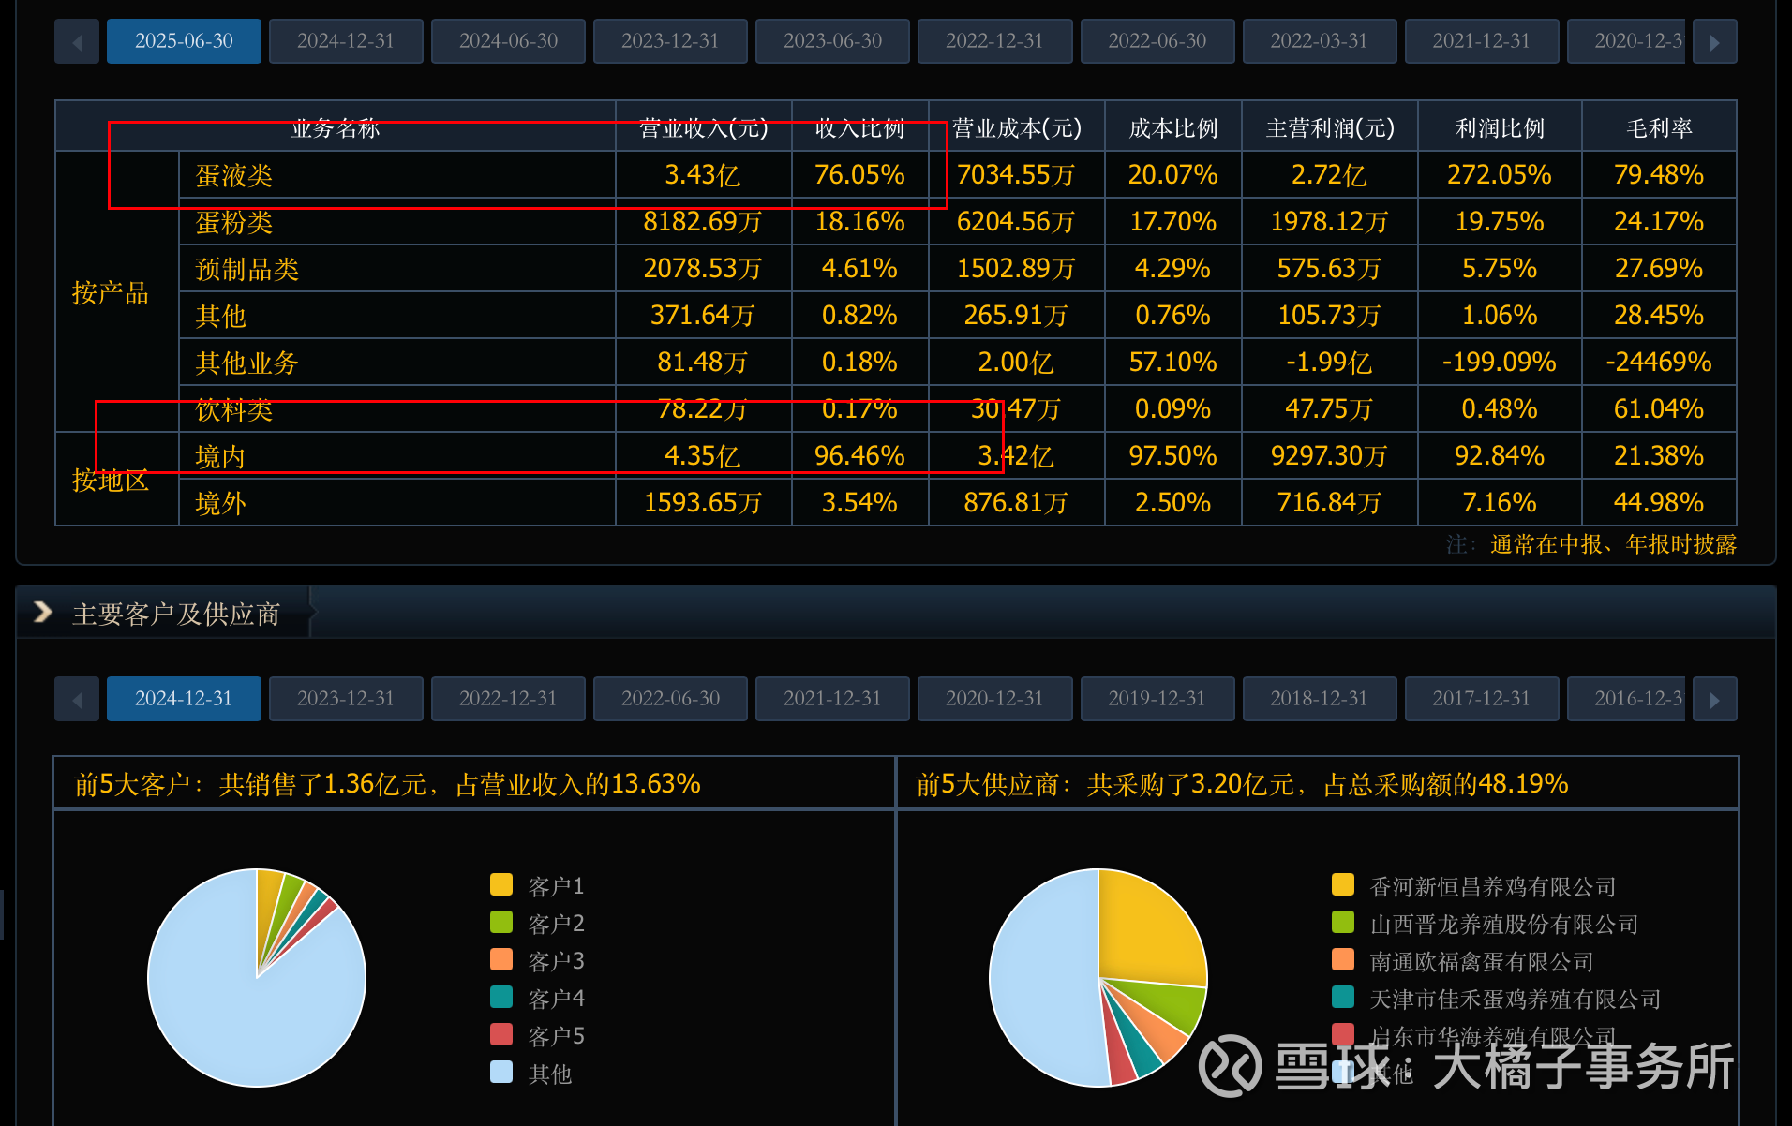Switch to 2023-12-31 customer data tab

pyautogui.click(x=346, y=700)
